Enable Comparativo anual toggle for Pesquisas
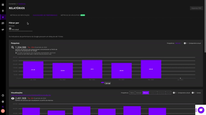 click(185, 43)
